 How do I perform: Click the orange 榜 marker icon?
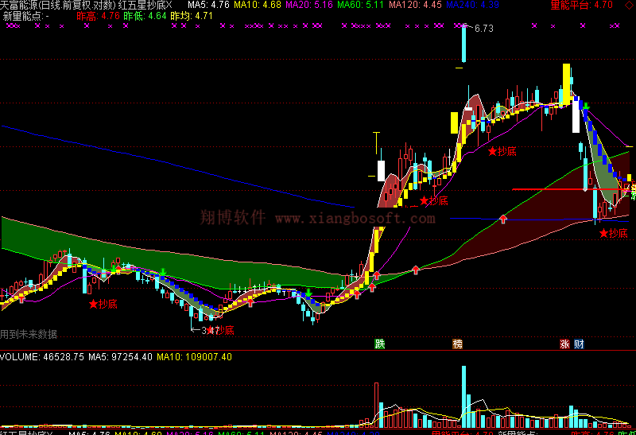[457, 344]
